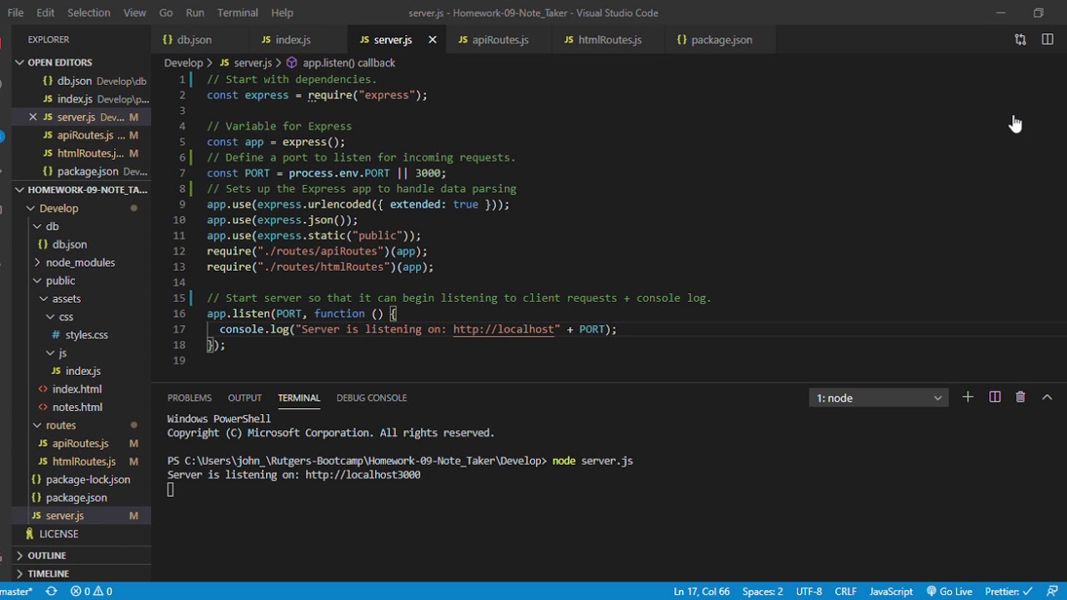The height and width of the screenshot is (600, 1067).
Task: Add a new terminal with plus icon
Action: 968,397
